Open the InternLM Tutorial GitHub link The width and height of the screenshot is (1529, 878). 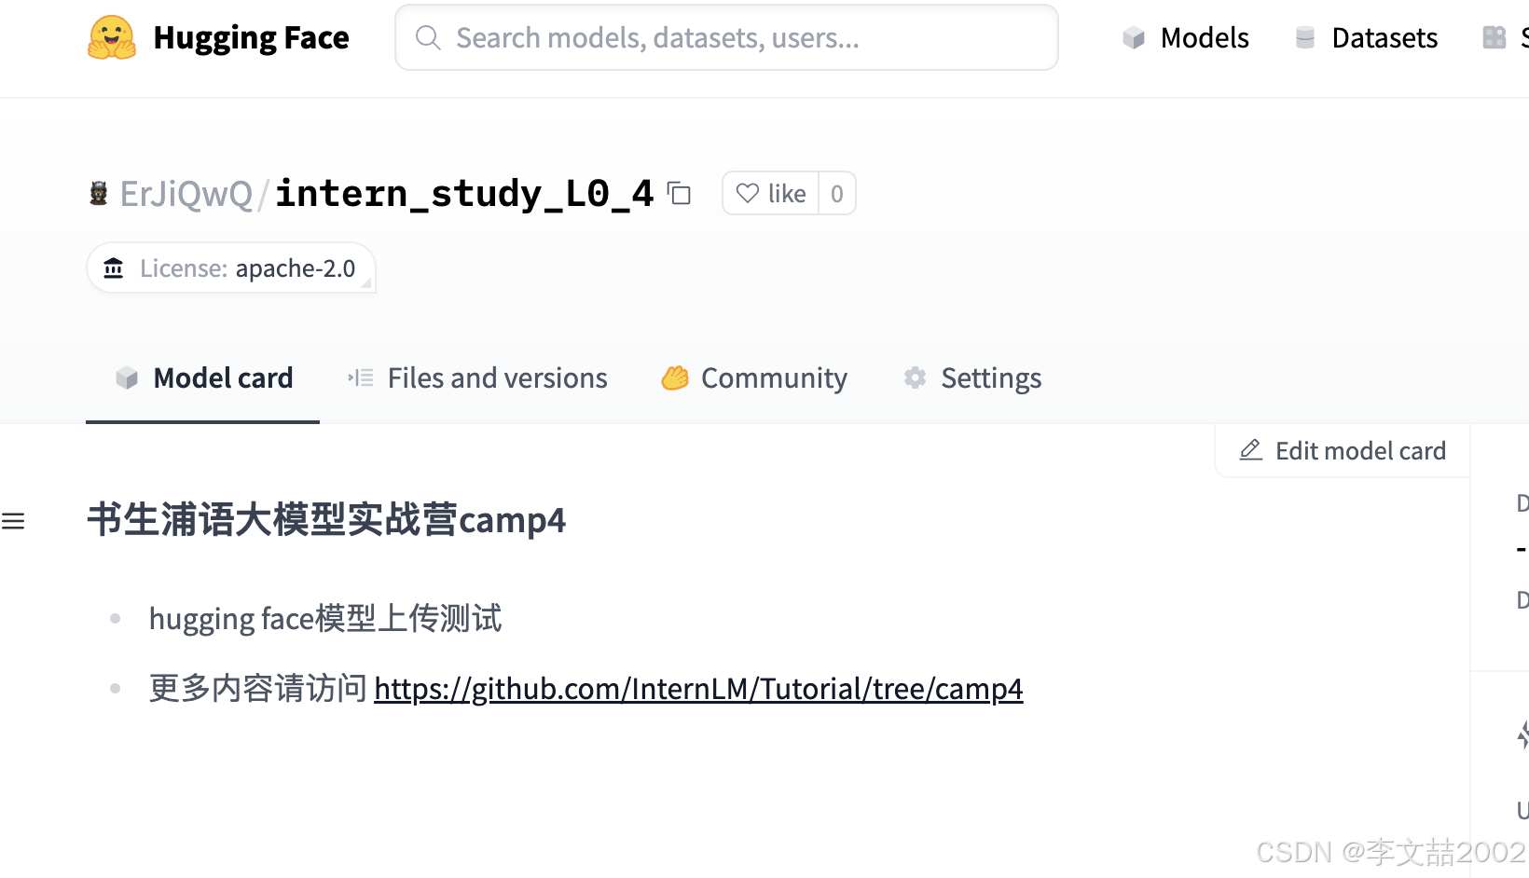[x=698, y=689]
